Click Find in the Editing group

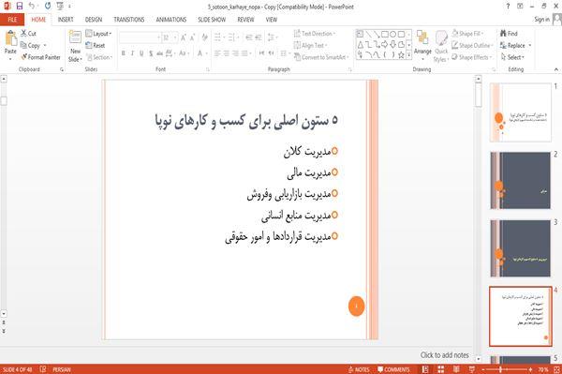click(509, 34)
